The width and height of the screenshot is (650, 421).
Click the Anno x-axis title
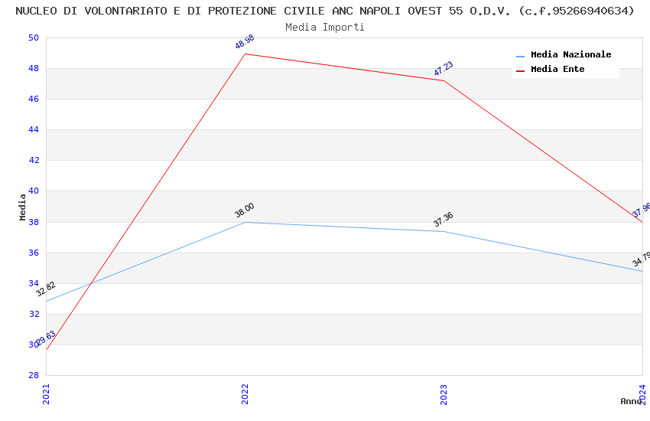tap(631, 401)
